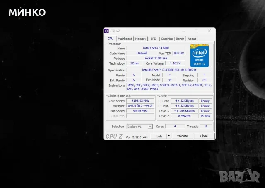Go to the Graphics tab
Image resolution: width=265 pixels, height=188 pixels.
tap(167, 39)
